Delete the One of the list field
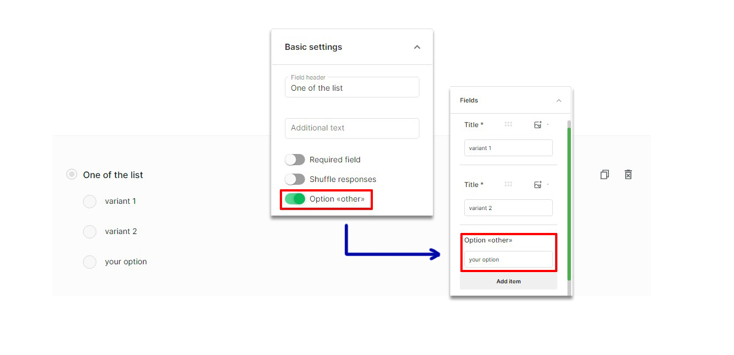 click(x=629, y=175)
